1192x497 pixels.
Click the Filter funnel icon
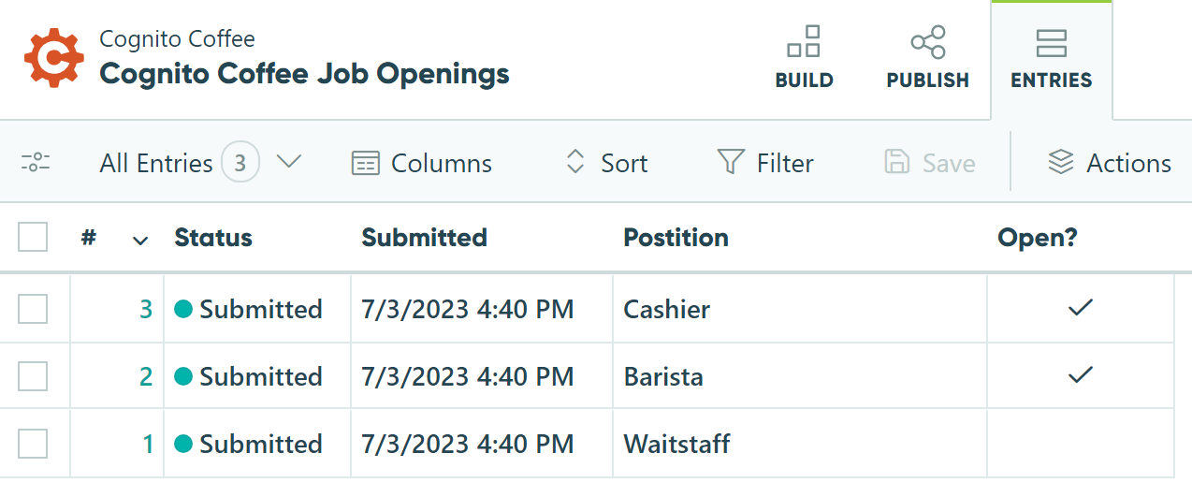[731, 162]
